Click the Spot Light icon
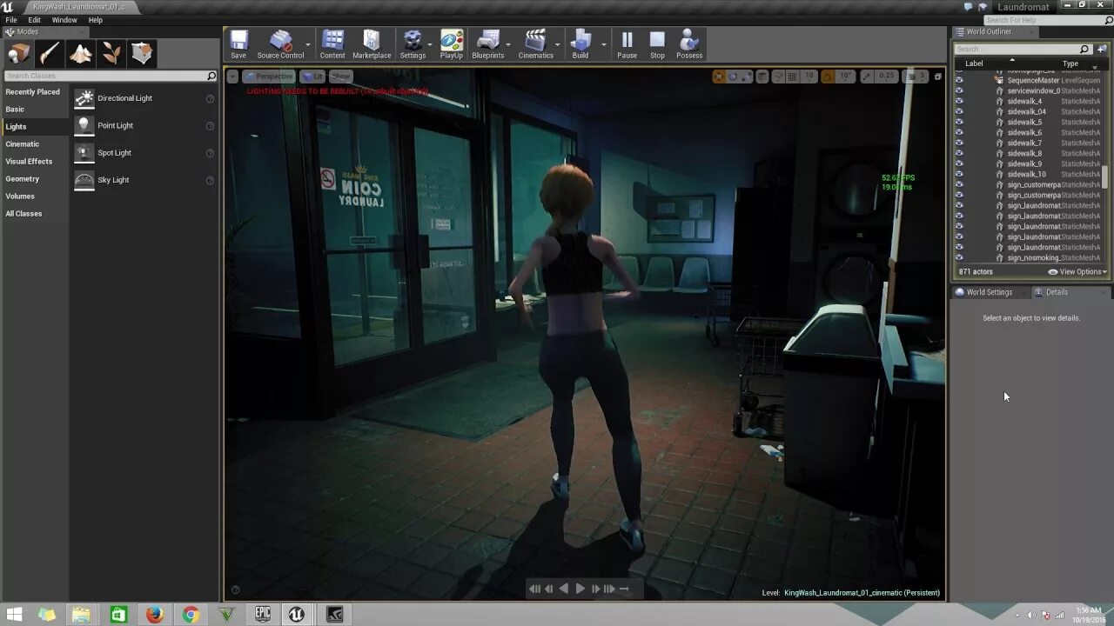 tap(84, 153)
